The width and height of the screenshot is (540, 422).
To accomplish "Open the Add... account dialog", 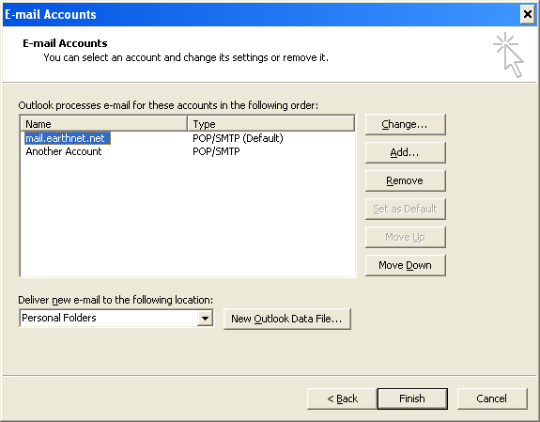I will point(406,152).
